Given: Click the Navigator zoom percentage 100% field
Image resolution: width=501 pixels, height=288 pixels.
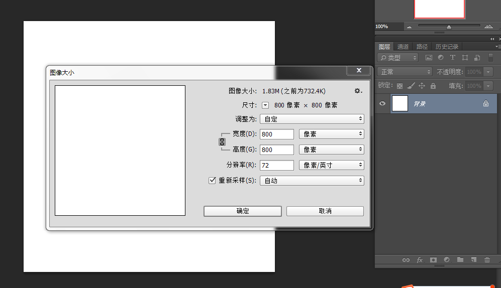Looking at the screenshot, I should [389, 27].
